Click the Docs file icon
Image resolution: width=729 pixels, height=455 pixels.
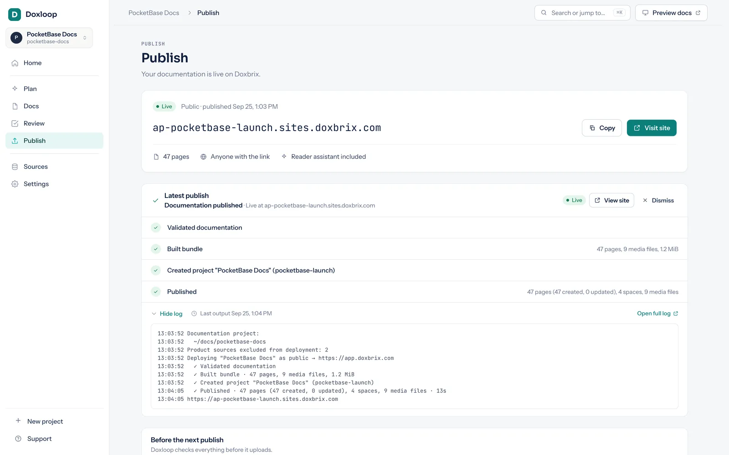click(x=15, y=106)
